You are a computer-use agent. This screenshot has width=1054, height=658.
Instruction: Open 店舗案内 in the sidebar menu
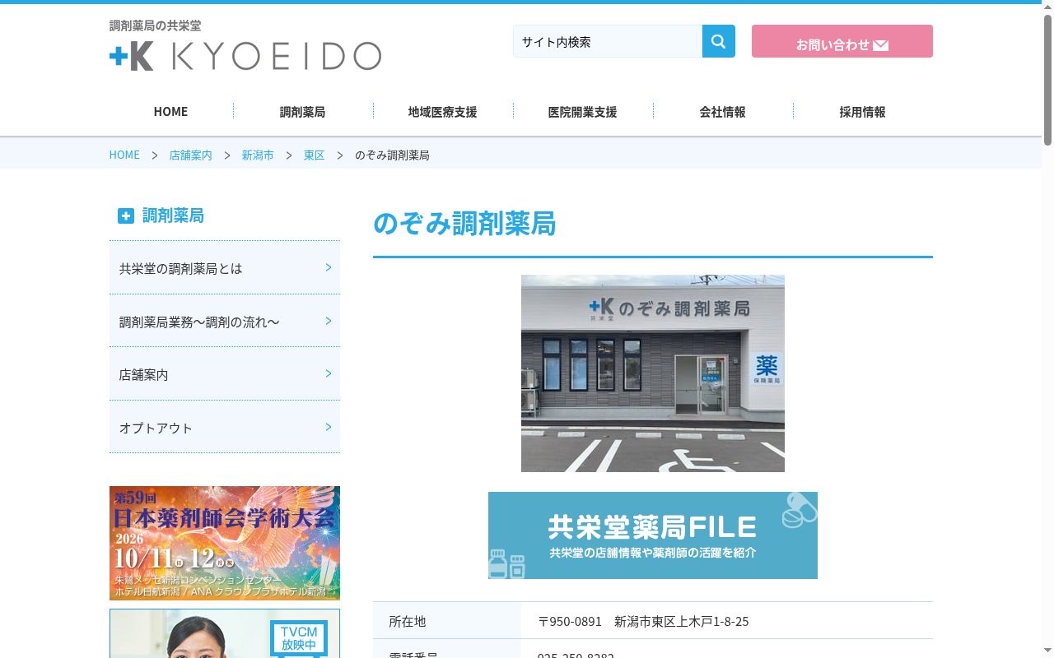coord(225,374)
